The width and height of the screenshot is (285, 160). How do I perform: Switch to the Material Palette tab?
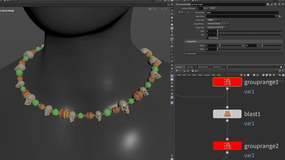(x=203, y=67)
